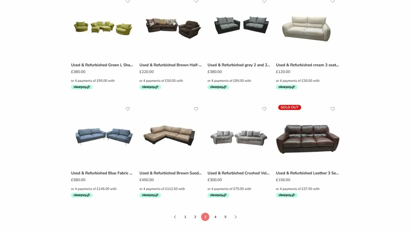Click the next page arrow

[236, 217]
